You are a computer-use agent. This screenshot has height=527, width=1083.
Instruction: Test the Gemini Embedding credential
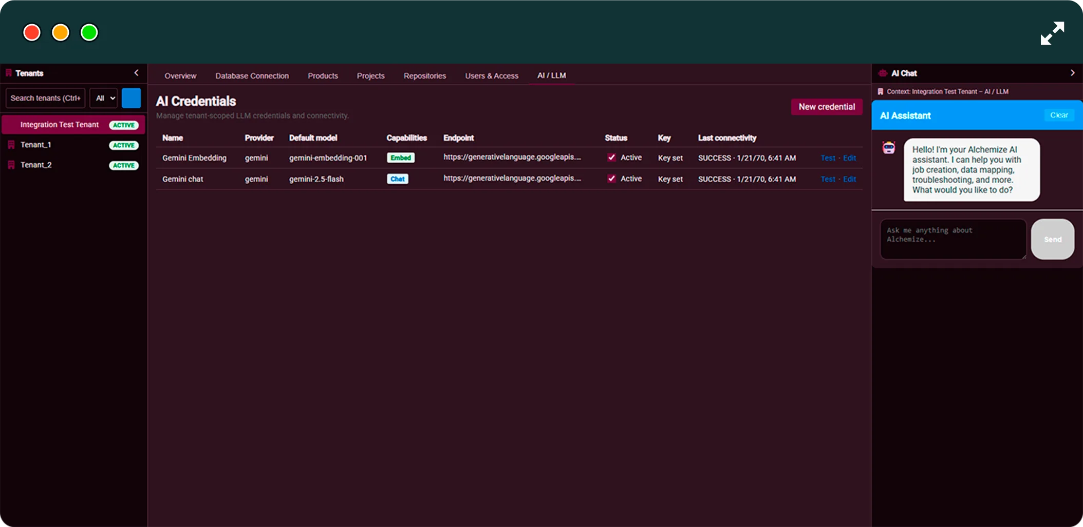point(828,158)
